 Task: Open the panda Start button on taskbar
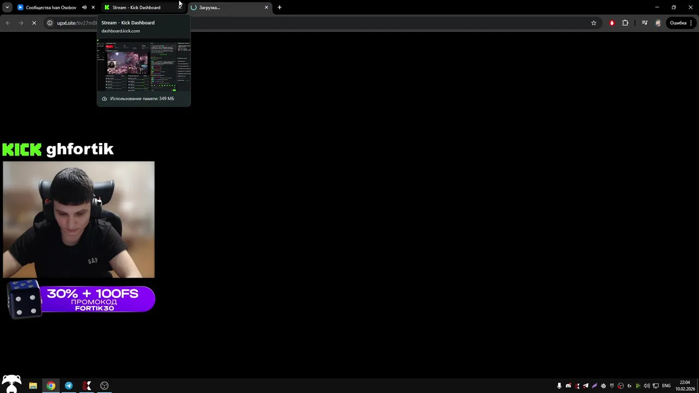click(x=11, y=384)
